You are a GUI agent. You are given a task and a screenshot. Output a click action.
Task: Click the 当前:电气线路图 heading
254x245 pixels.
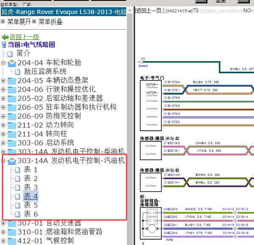click(x=31, y=45)
